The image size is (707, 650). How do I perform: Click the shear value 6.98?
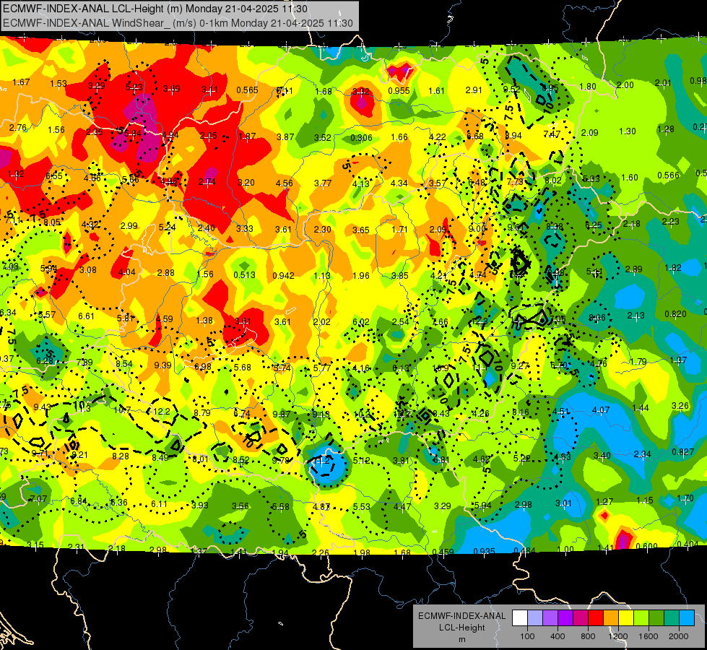[203, 366]
